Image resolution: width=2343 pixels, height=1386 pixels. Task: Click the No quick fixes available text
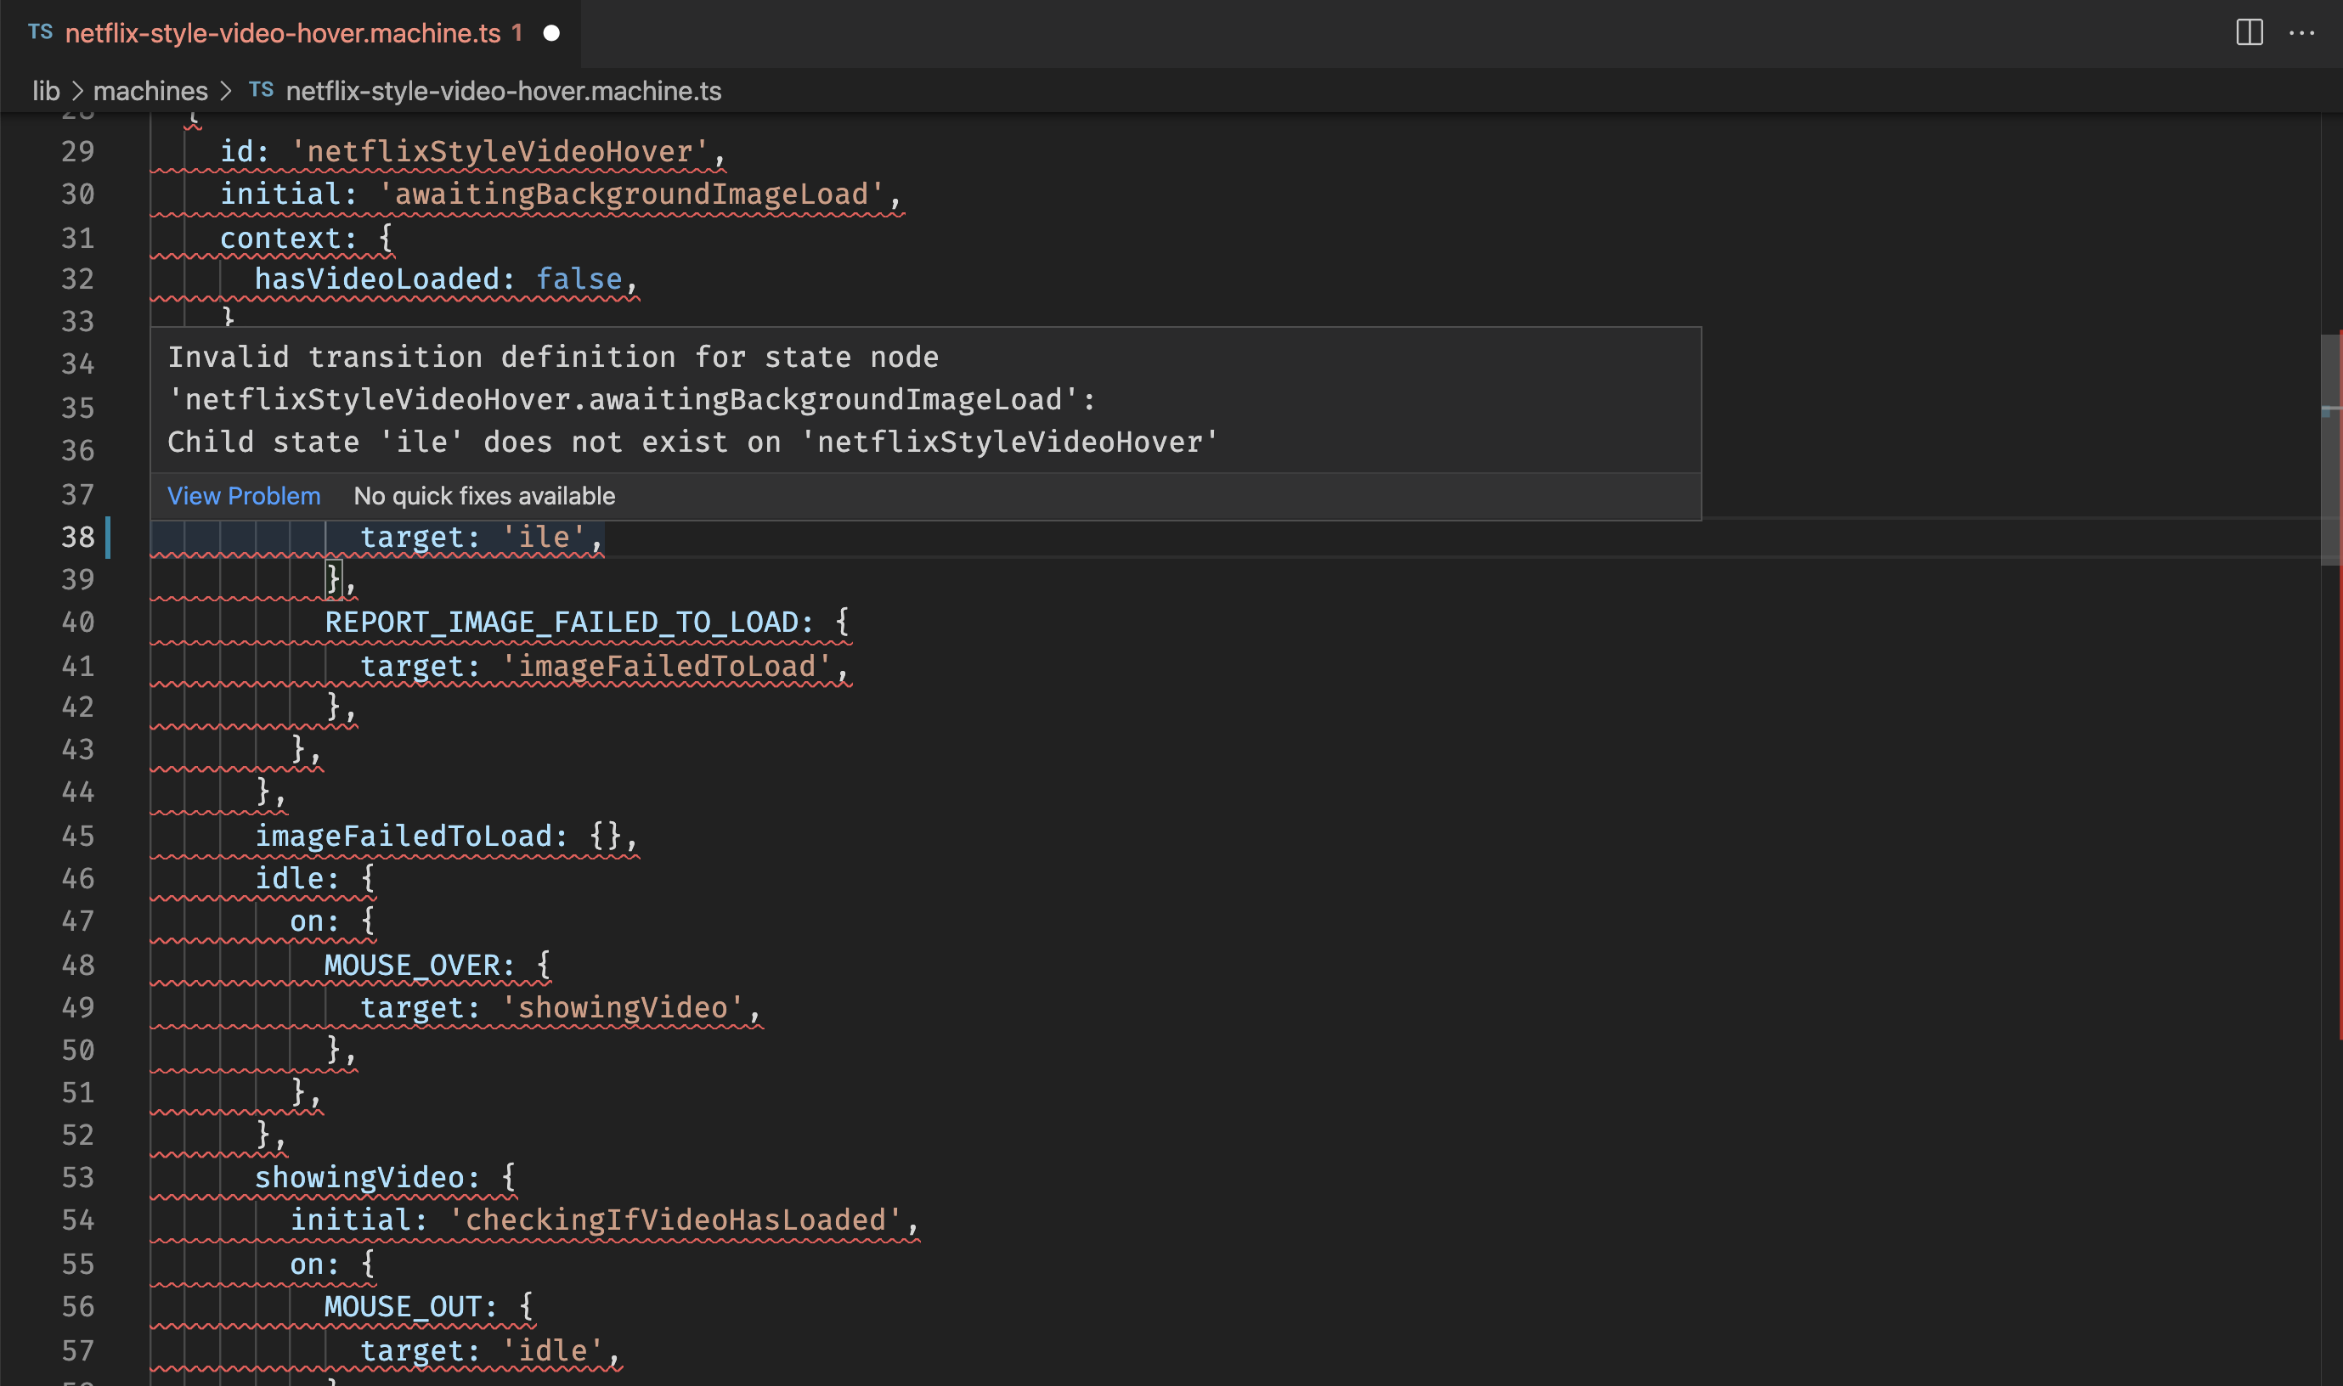click(x=484, y=496)
